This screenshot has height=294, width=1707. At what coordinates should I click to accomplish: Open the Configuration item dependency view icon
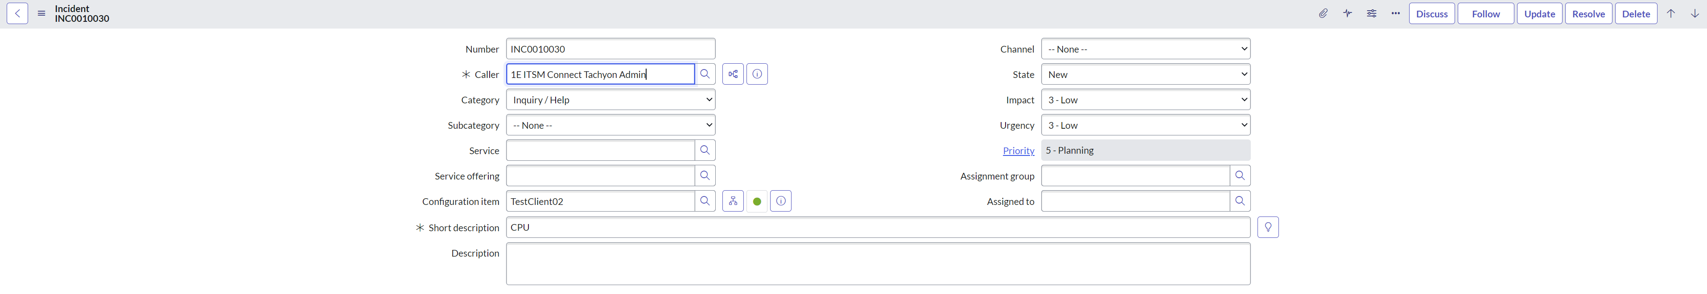[733, 201]
